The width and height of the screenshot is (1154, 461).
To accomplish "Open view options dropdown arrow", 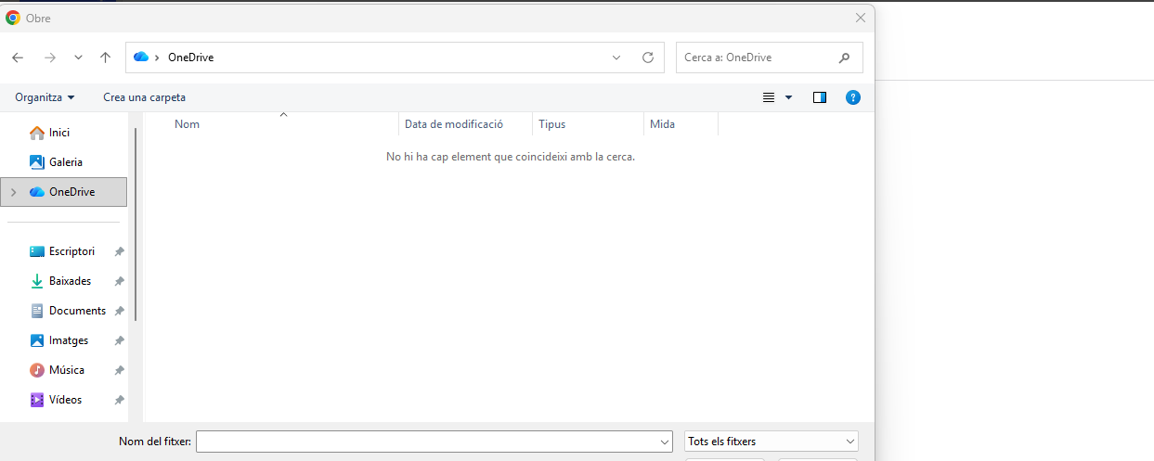I will tap(789, 97).
